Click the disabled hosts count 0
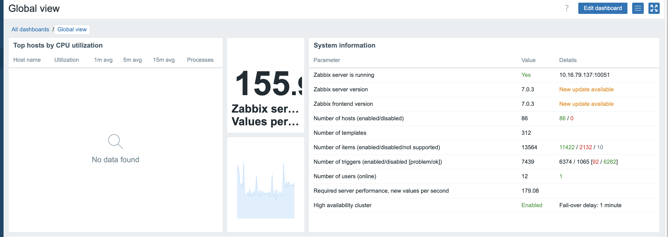This screenshot has width=668, height=237. (x=572, y=119)
